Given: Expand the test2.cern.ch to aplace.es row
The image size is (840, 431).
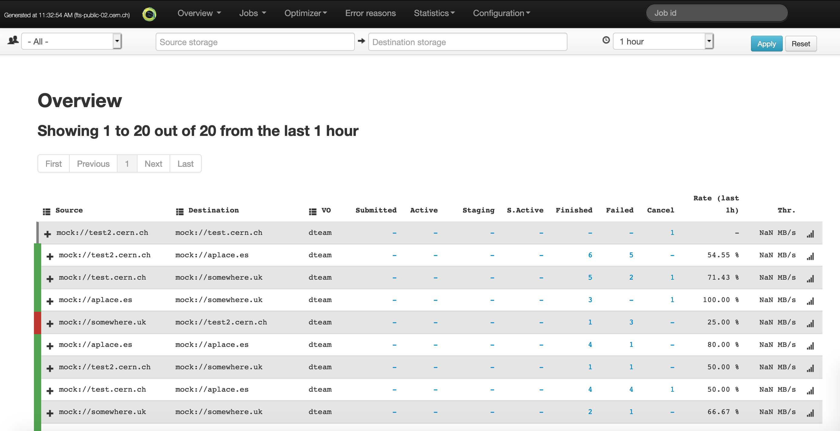Looking at the screenshot, I should (50, 256).
